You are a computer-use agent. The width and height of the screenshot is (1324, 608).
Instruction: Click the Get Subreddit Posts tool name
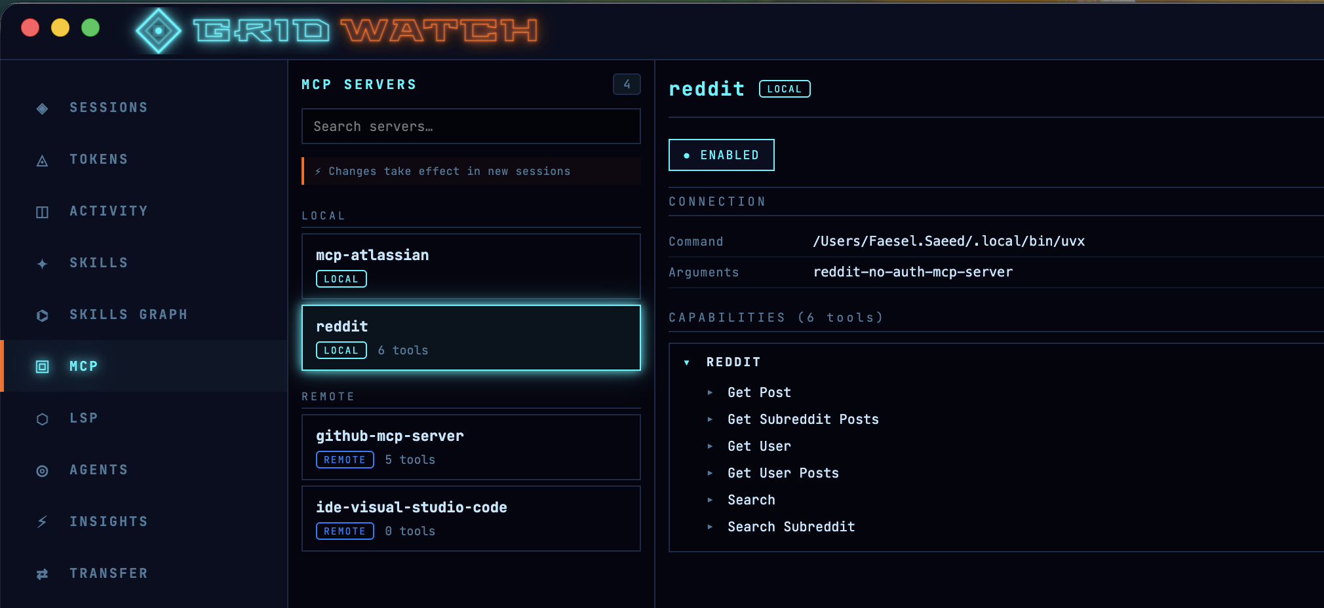tap(803, 419)
